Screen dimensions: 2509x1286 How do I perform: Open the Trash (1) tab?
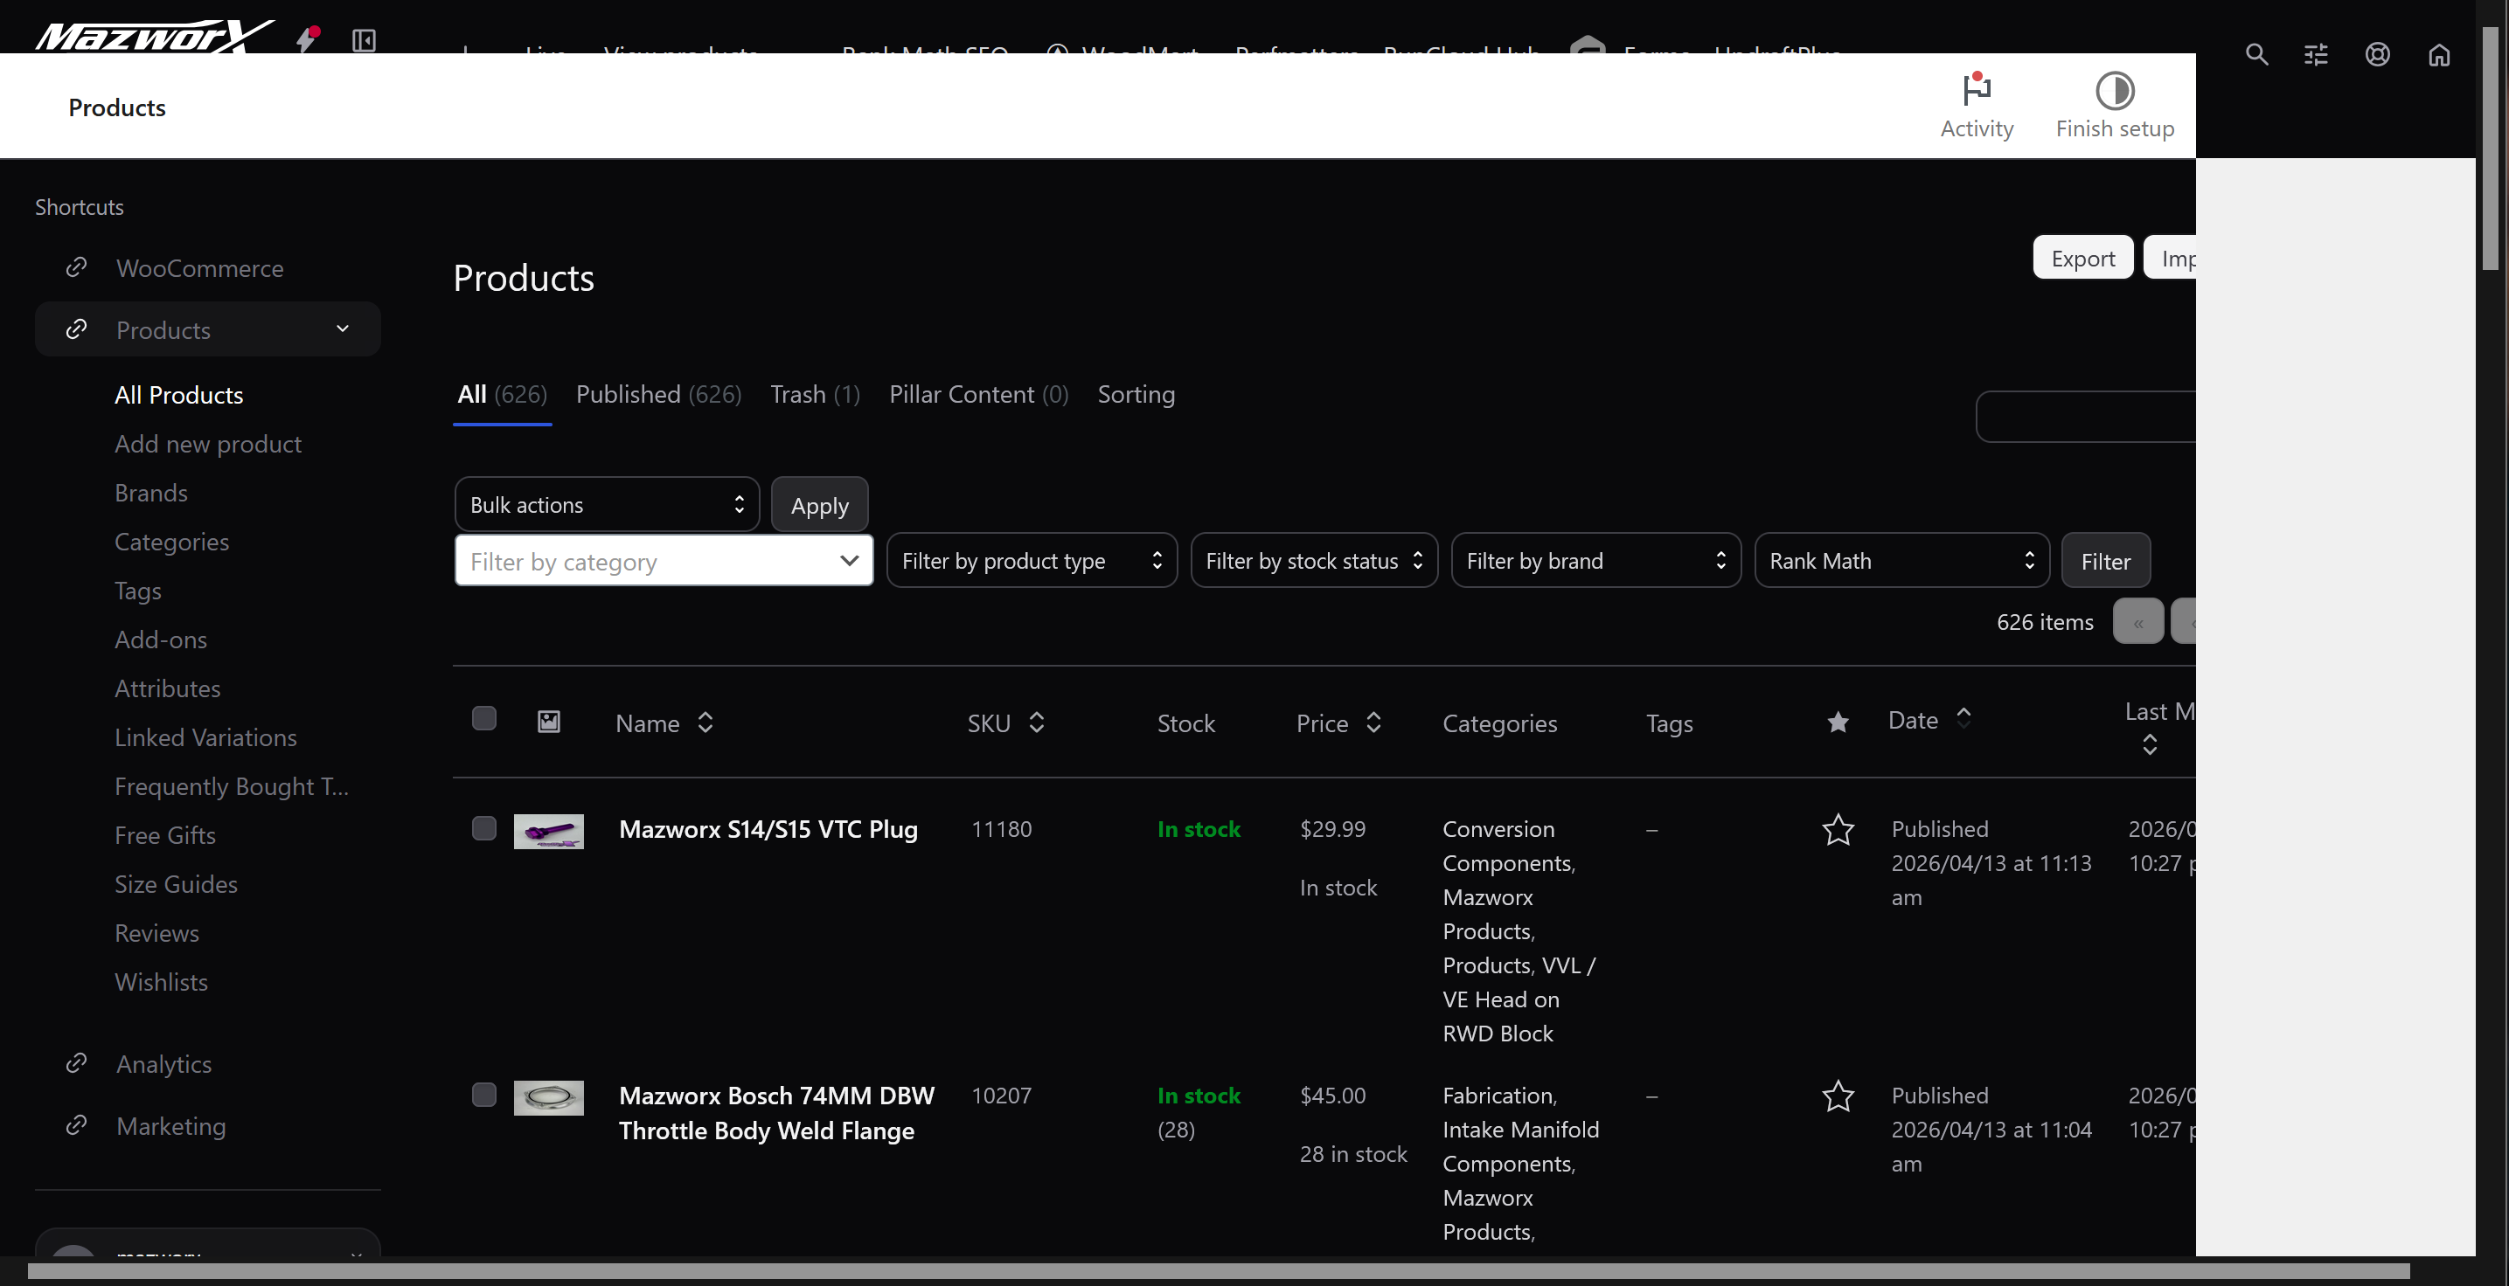[x=816, y=394]
